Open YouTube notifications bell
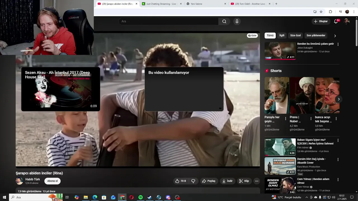 click(x=336, y=21)
